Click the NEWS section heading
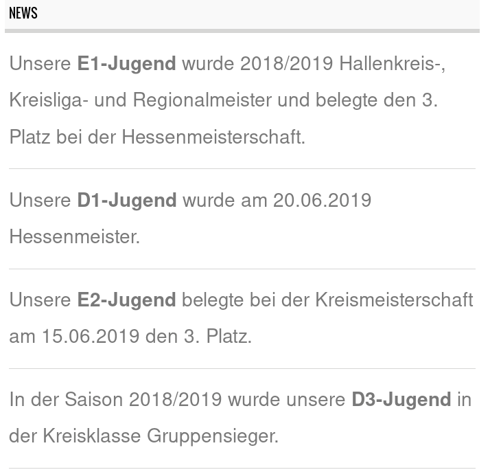The width and height of the screenshot is (490, 472). (23, 13)
